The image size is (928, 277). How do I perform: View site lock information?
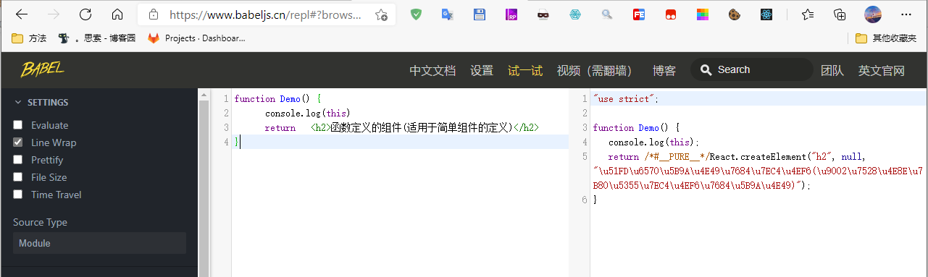[153, 14]
